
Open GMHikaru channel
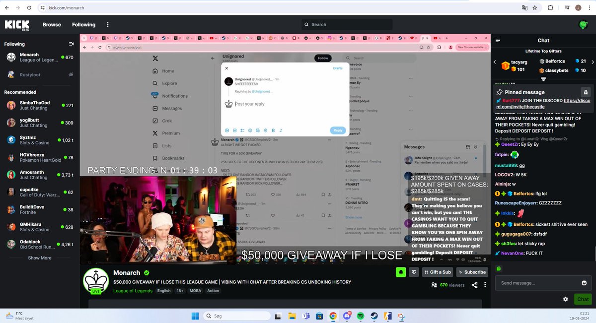click(40, 227)
